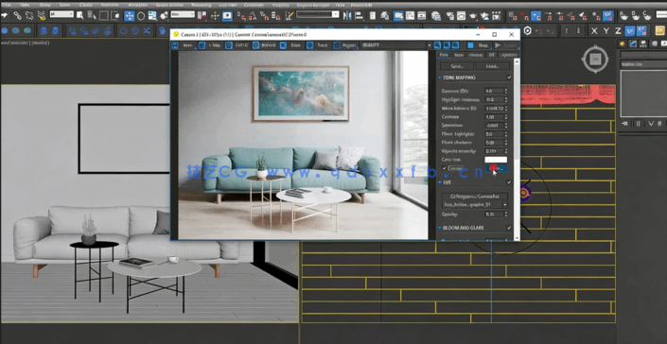Restrict transform to the X axis
The width and height of the screenshot is (667, 344).
tap(594, 30)
